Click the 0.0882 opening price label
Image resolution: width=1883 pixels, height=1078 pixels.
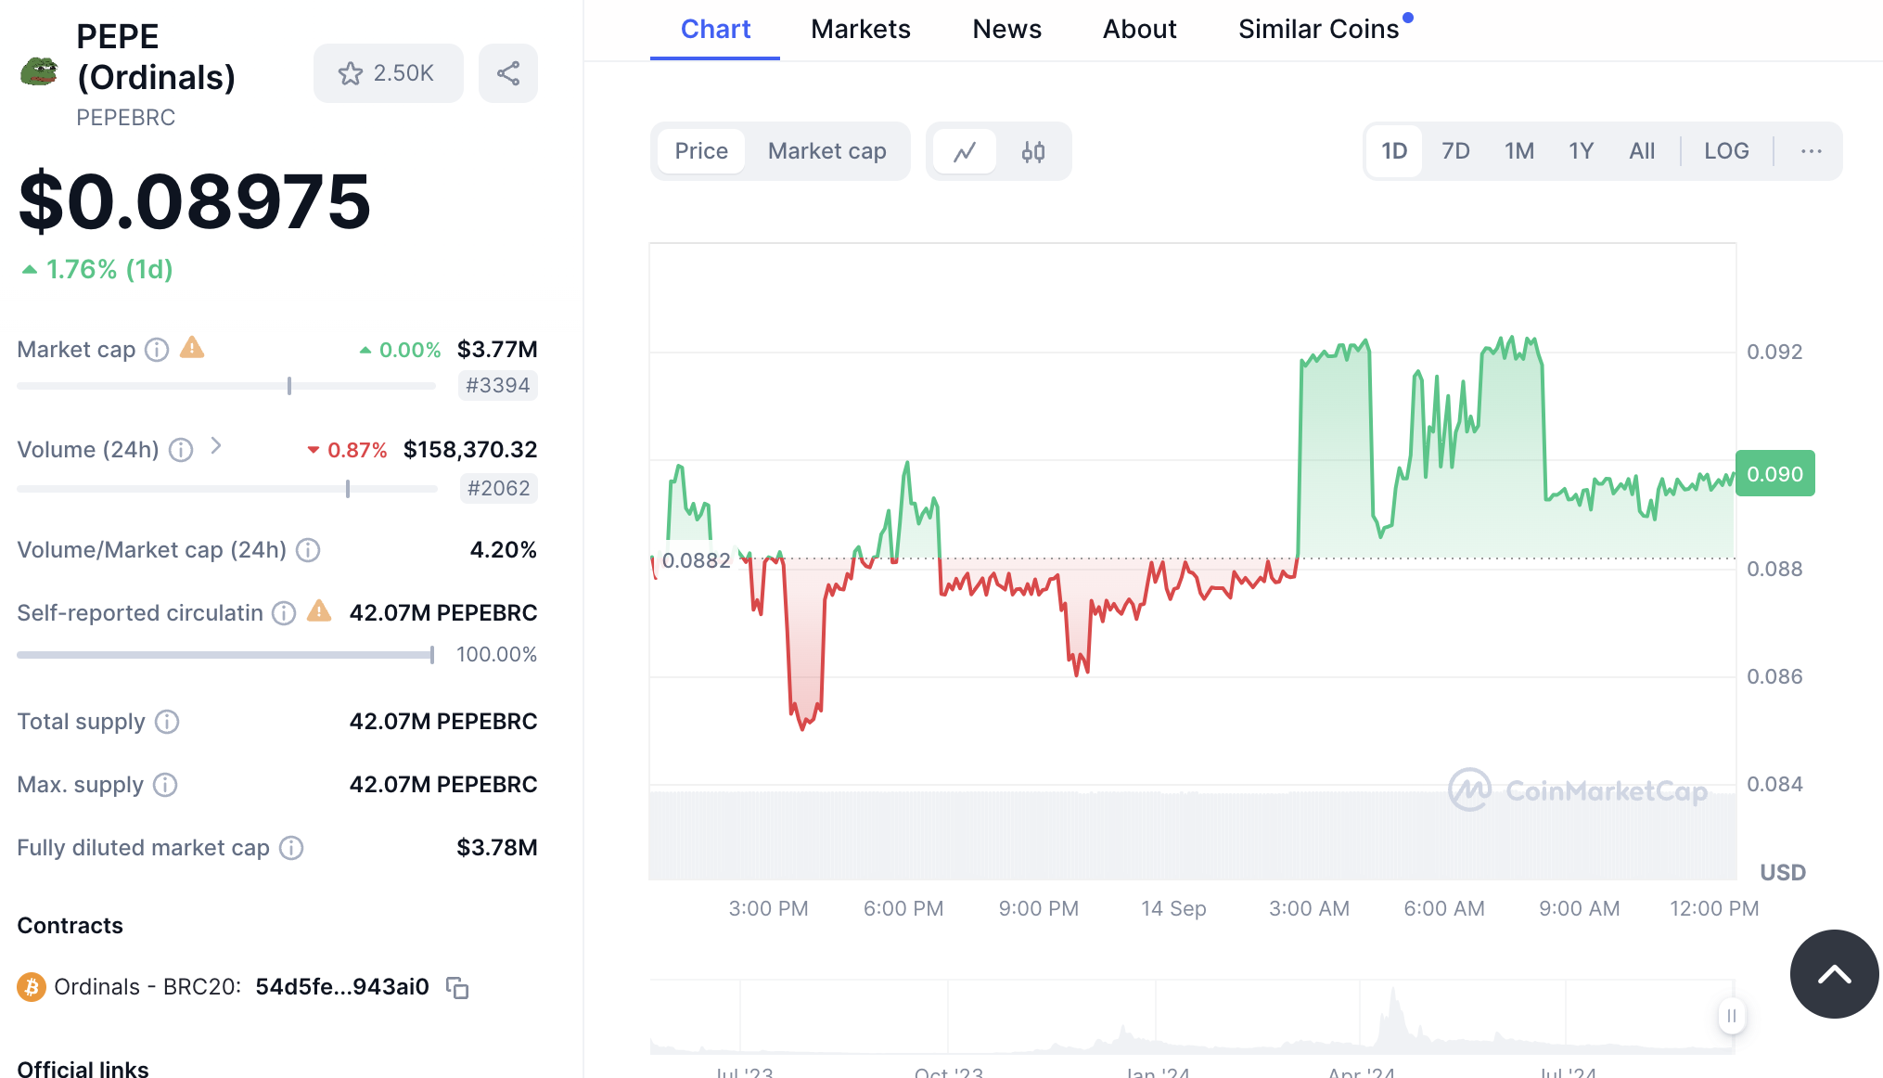(696, 560)
